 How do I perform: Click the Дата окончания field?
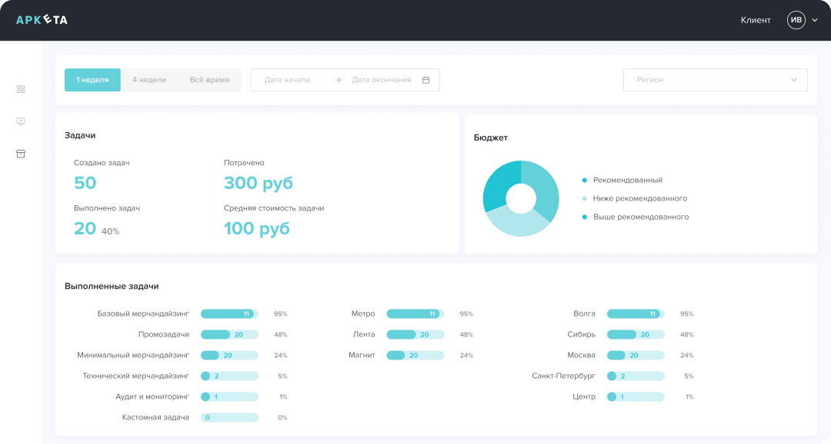[x=381, y=80]
